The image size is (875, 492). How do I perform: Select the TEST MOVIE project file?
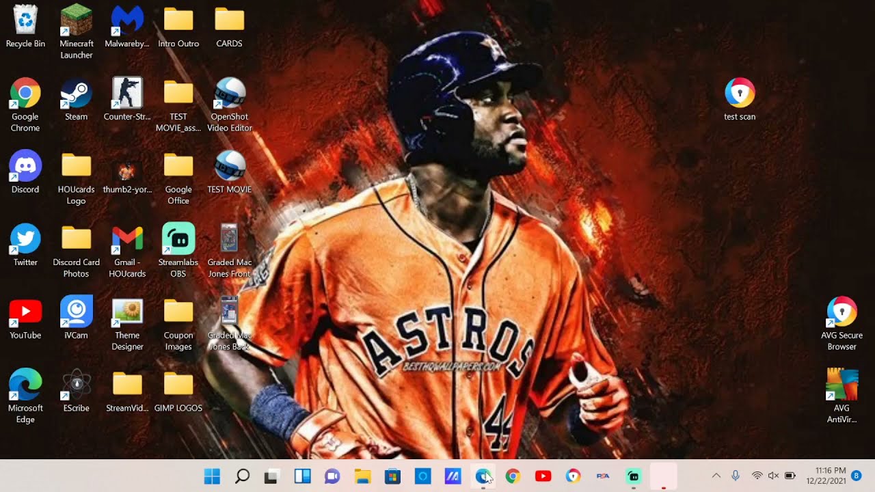coord(230,172)
